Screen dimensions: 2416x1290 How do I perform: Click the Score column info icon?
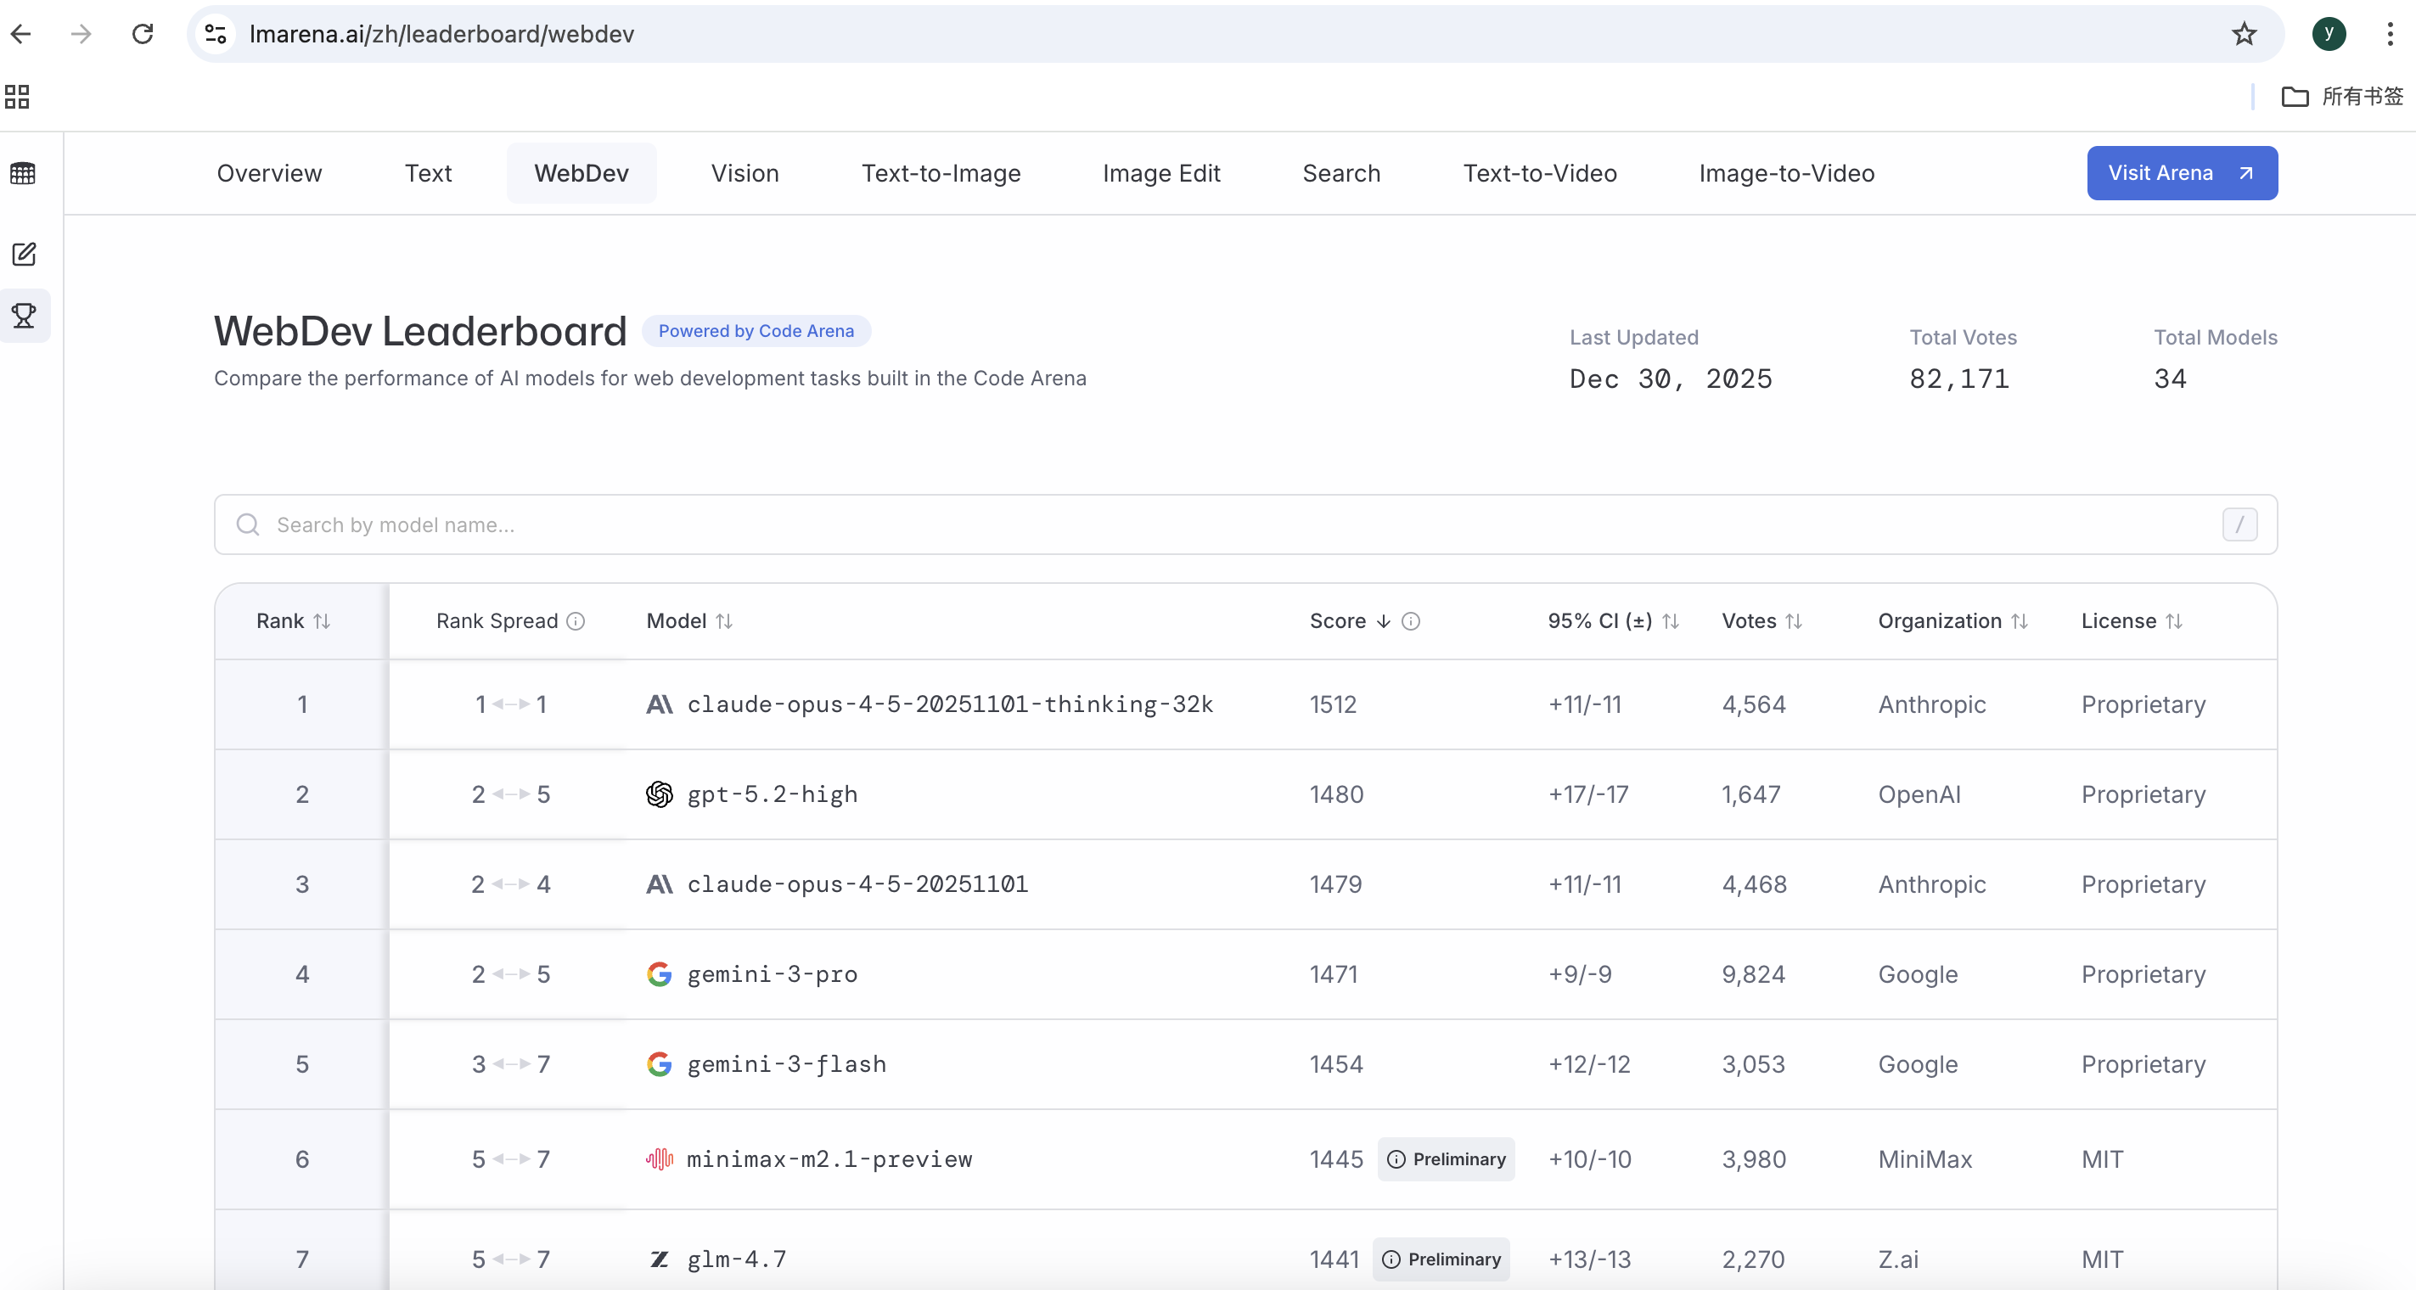[x=1411, y=620]
